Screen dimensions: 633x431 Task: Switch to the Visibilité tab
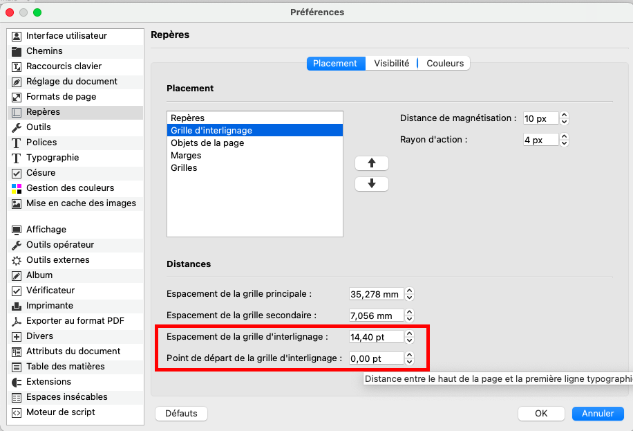[x=391, y=63]
